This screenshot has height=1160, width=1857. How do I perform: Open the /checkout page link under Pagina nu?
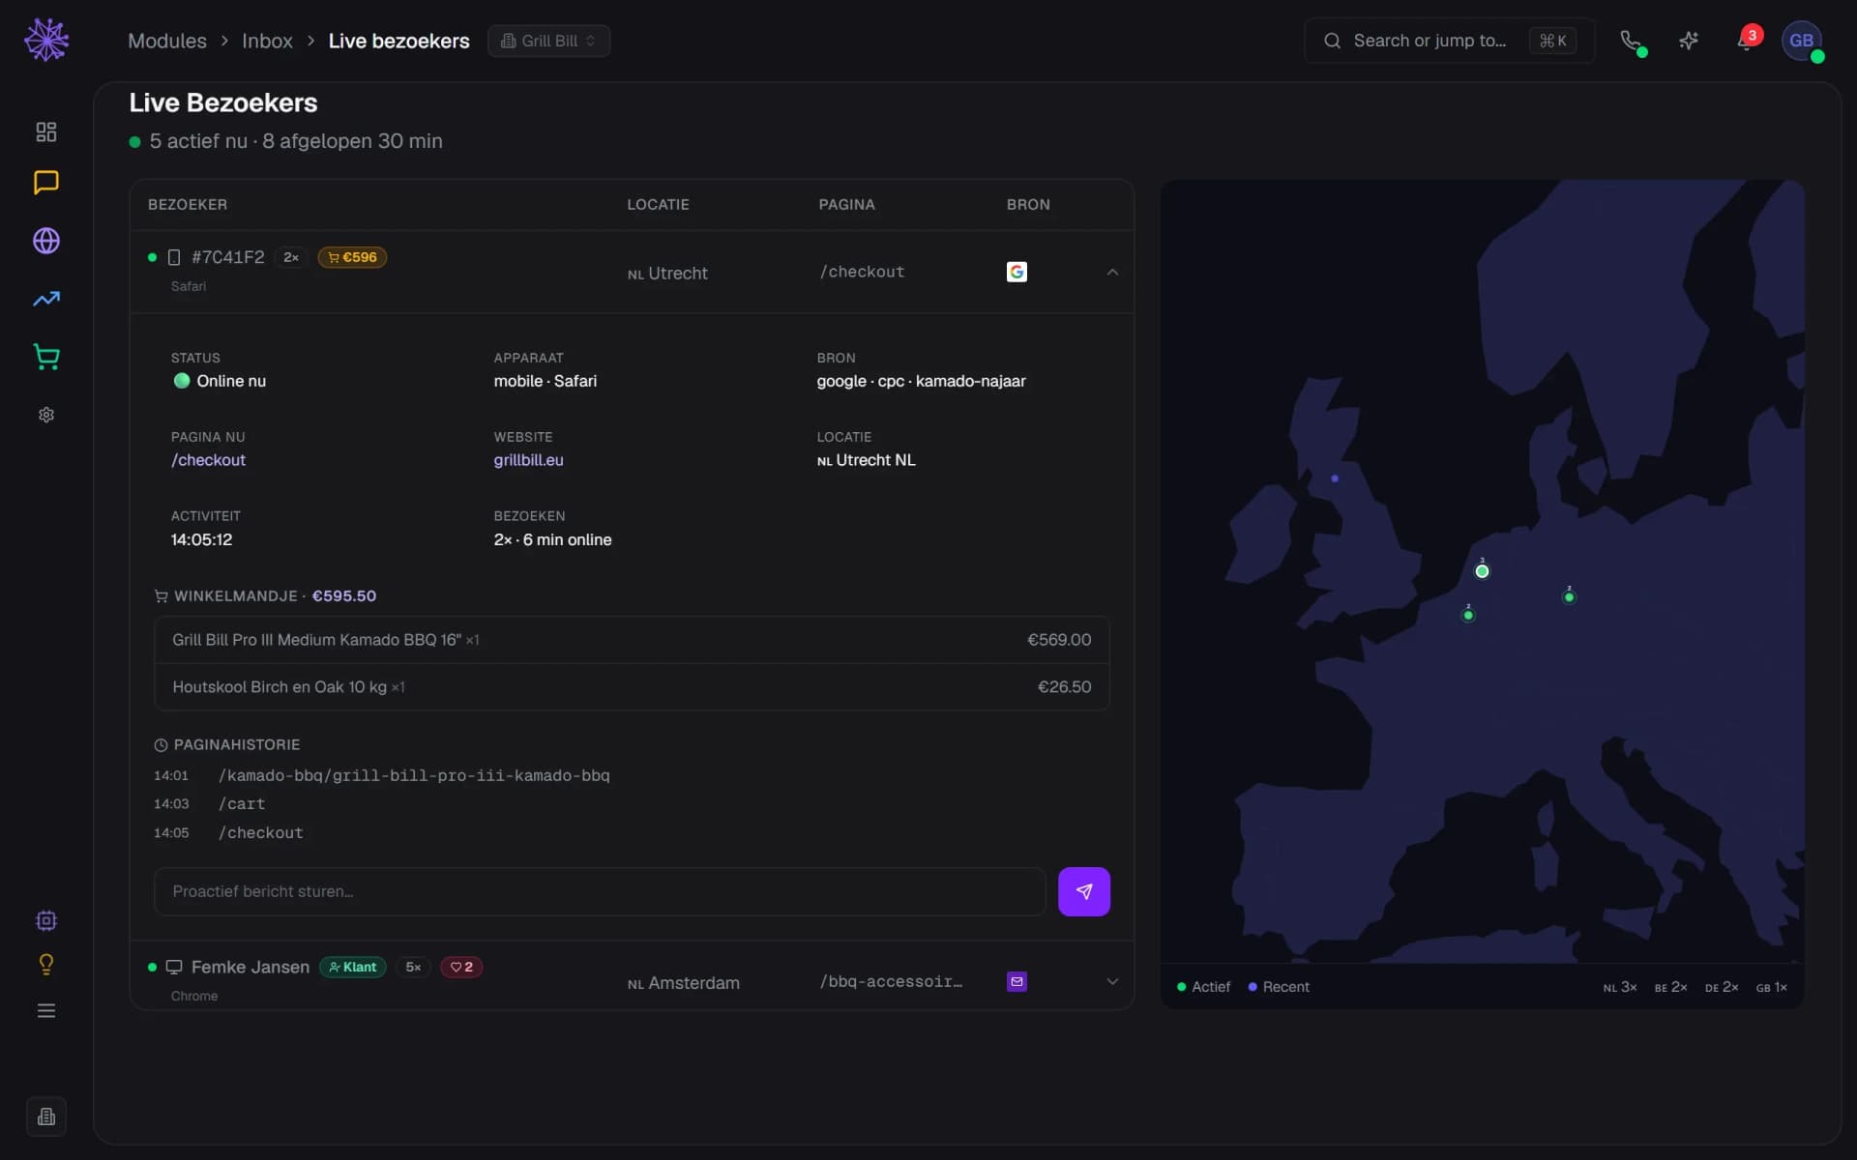click(x=208, y=460)
